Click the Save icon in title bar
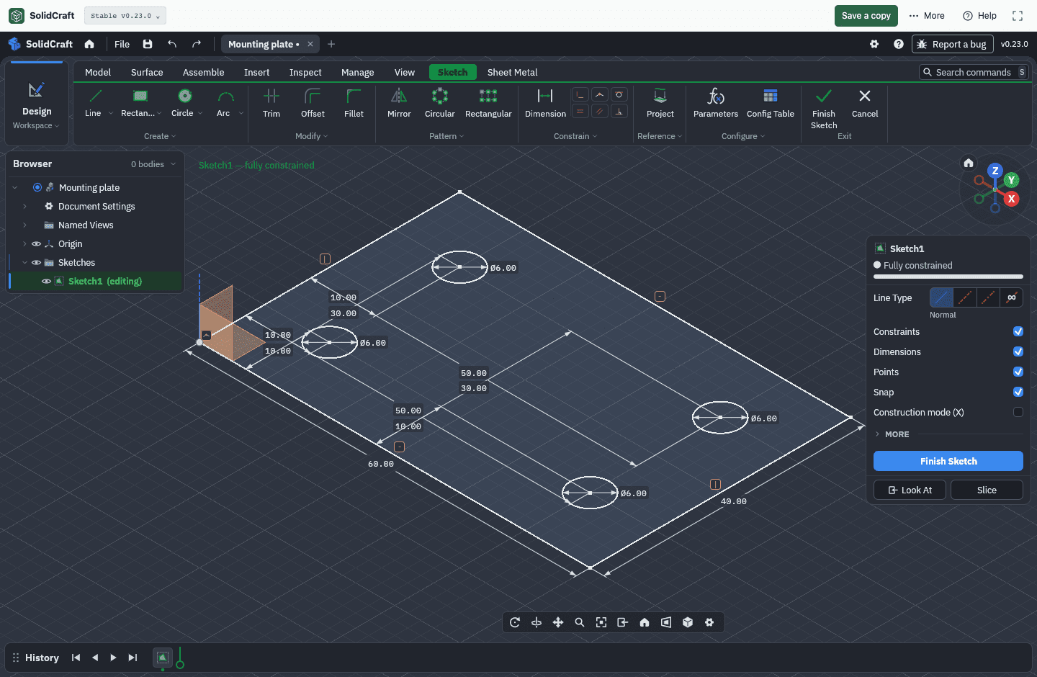This screenshot has width=1037, height=677. coord(148,44)
